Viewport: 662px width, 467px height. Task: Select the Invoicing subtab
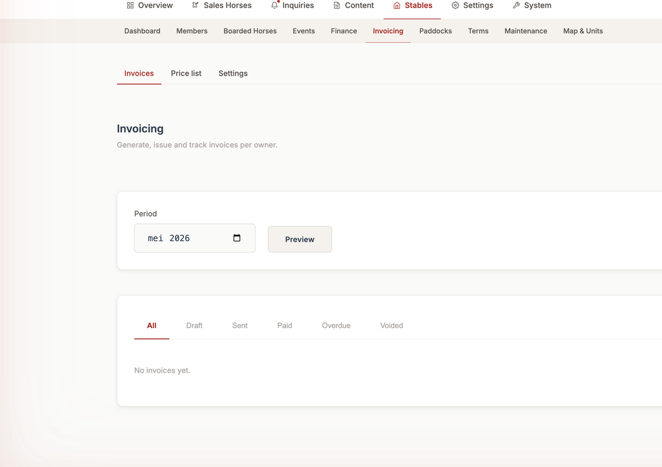tap(388, 31)
